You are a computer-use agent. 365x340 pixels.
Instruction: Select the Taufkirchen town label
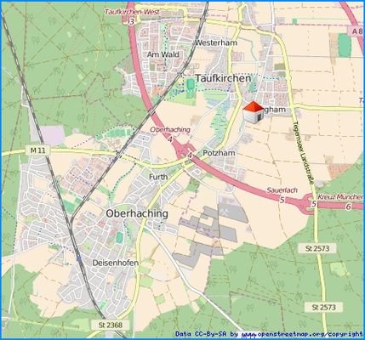point(223,78)
